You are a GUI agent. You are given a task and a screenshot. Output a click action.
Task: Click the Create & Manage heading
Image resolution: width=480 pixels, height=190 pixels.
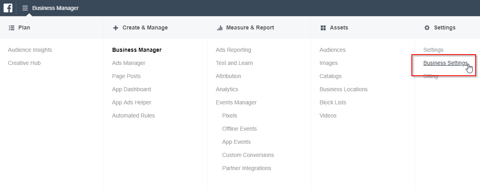pos(145,28)
